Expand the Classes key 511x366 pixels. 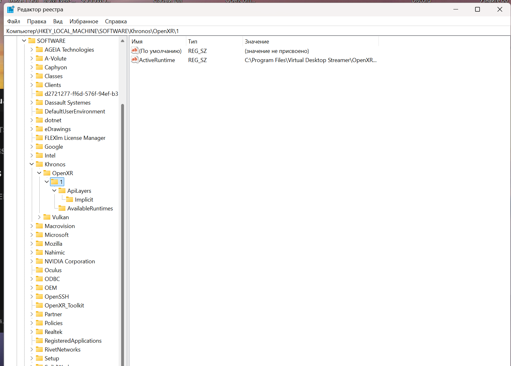32,76
